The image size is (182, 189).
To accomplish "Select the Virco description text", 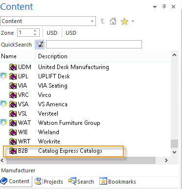I will pos(45,95).
